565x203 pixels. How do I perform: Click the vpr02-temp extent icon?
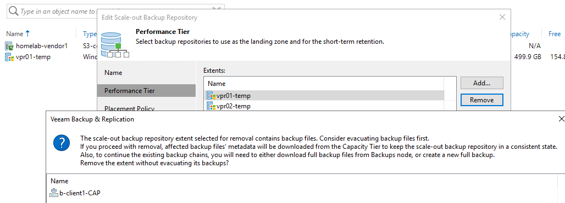pyautogui.click(x=211, y=106)
